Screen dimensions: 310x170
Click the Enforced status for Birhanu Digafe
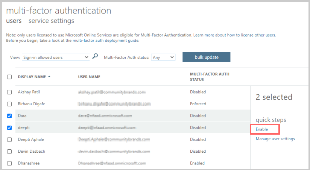point(198,104)
